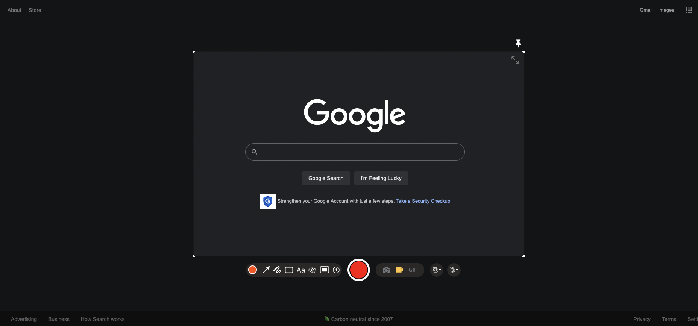The image size is (698, 326).
Task: Open the webcam source dropdown
Action: pos(437,270)
